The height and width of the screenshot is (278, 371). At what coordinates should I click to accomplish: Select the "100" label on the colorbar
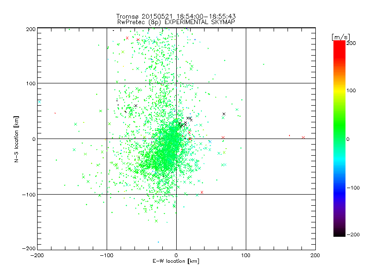[351, 90]
